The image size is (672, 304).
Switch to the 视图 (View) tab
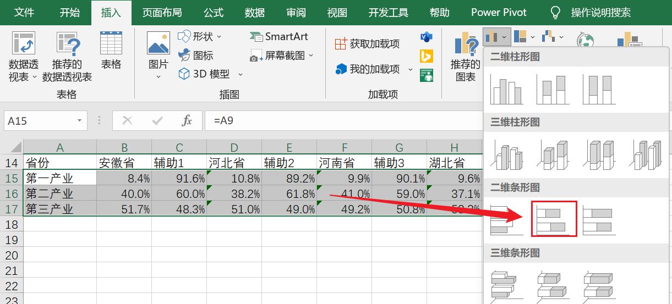(337, 12)
